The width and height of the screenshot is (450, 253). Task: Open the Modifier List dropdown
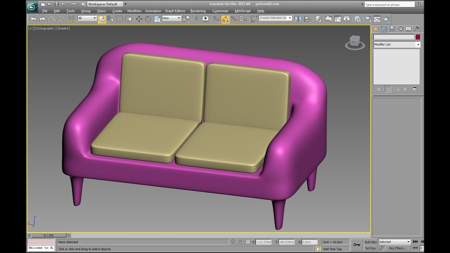click(397, 44)
